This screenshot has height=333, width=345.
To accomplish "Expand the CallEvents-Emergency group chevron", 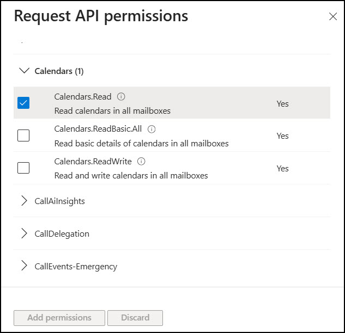I will tap(23, 266).
